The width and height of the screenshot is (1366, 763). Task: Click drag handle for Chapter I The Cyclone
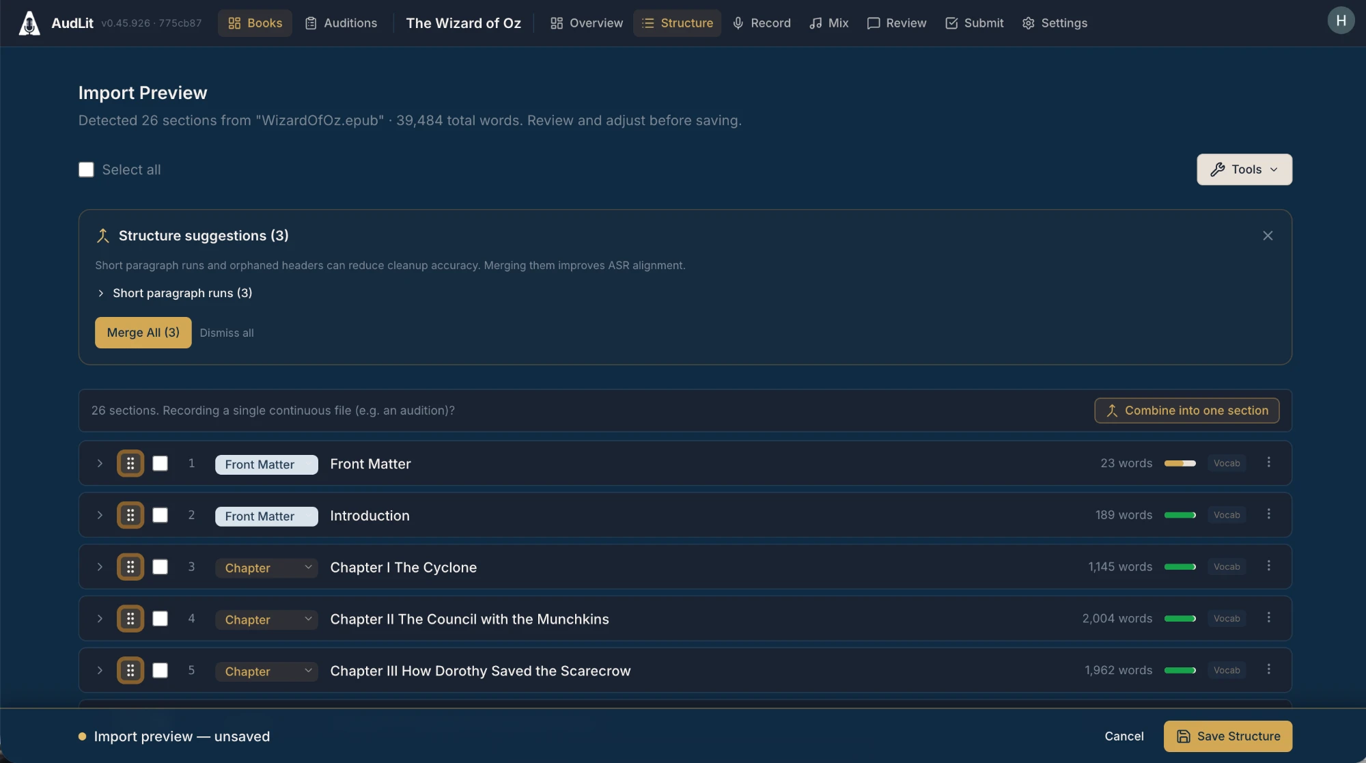click(130, 567)
